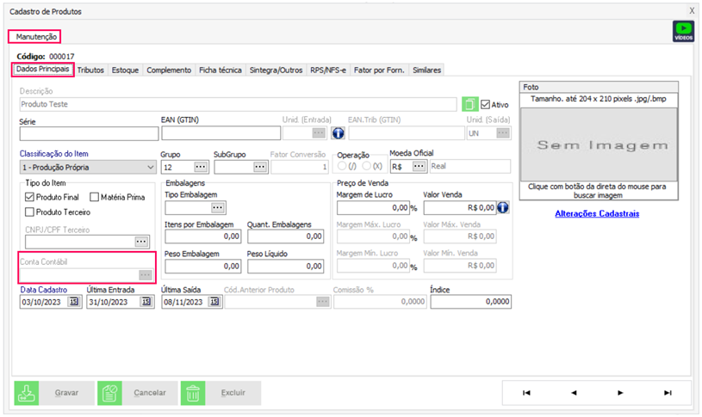Open the Alterações Cadastrais link

tap(599, 212)
